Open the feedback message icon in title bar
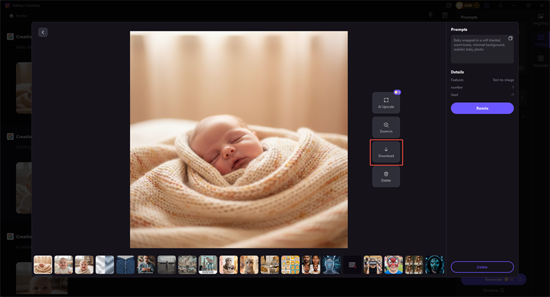The width and height of the screenshot is (550, 297). click(448, 5)
